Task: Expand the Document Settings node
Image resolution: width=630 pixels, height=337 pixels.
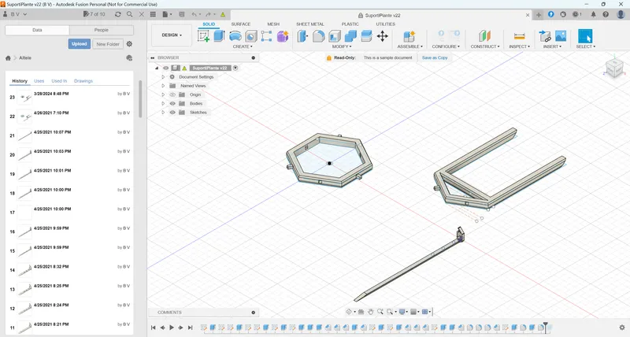Action: [x=163, y=76]
